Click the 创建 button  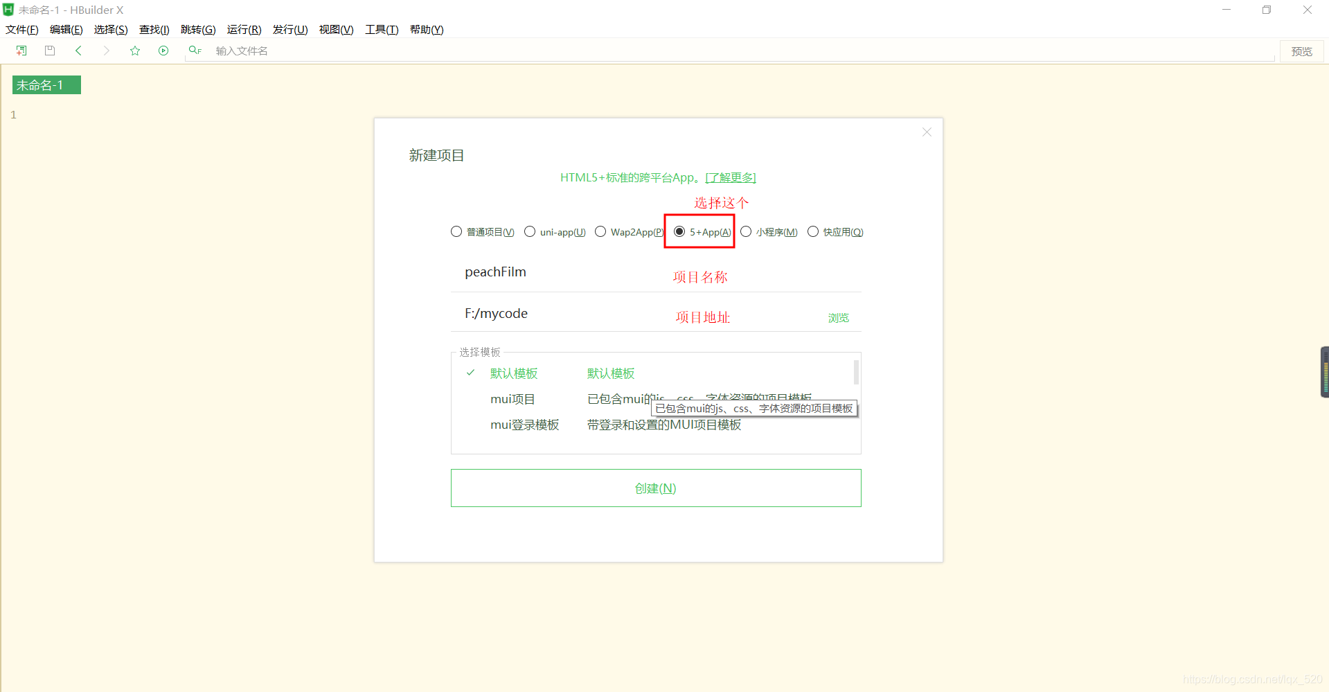[x=656, y=488]
